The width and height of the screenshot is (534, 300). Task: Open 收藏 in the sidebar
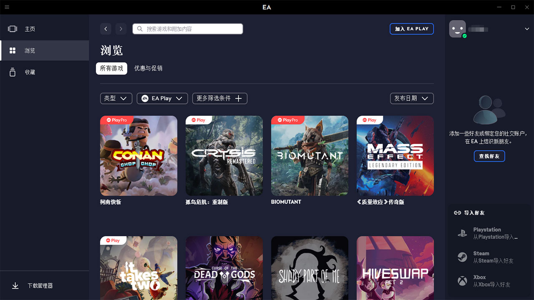click(45, 72)
